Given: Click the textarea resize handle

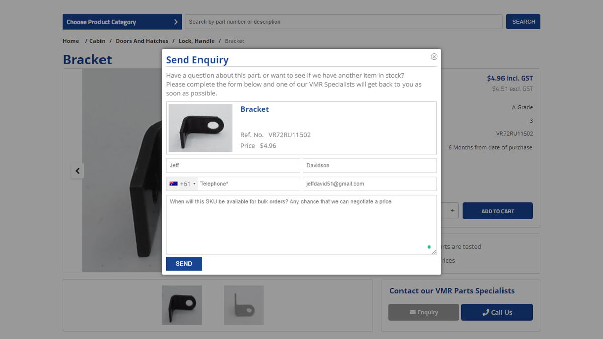Looking at the screenshot, I should [434, 252].
